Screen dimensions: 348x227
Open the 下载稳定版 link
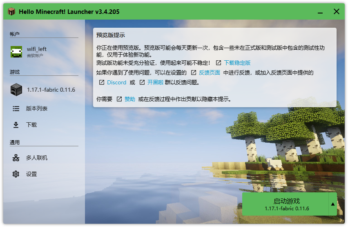[237, 63]
